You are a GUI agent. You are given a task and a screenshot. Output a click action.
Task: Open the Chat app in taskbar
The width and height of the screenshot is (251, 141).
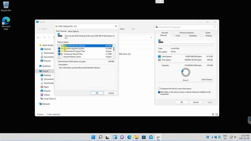pos(122,137)
